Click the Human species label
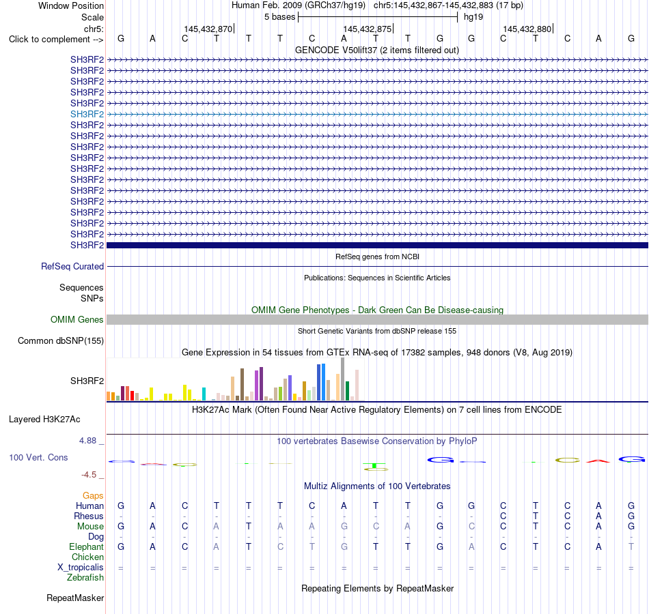649x614 pixels. pyautogui.click(x=89, y=506)
